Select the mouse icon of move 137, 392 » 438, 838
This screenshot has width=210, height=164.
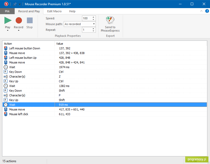(6, 53)
